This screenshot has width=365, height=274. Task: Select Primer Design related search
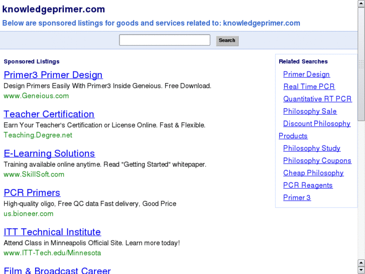[x=306, y=74]
